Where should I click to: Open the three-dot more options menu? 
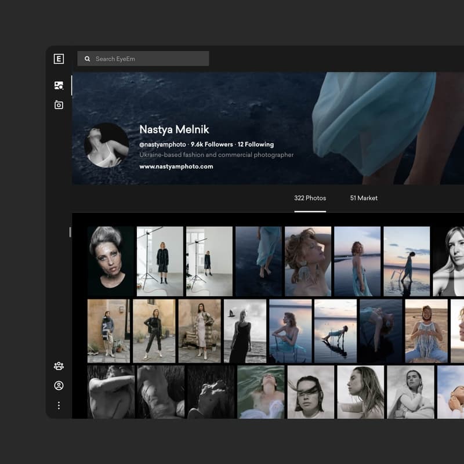59,405
